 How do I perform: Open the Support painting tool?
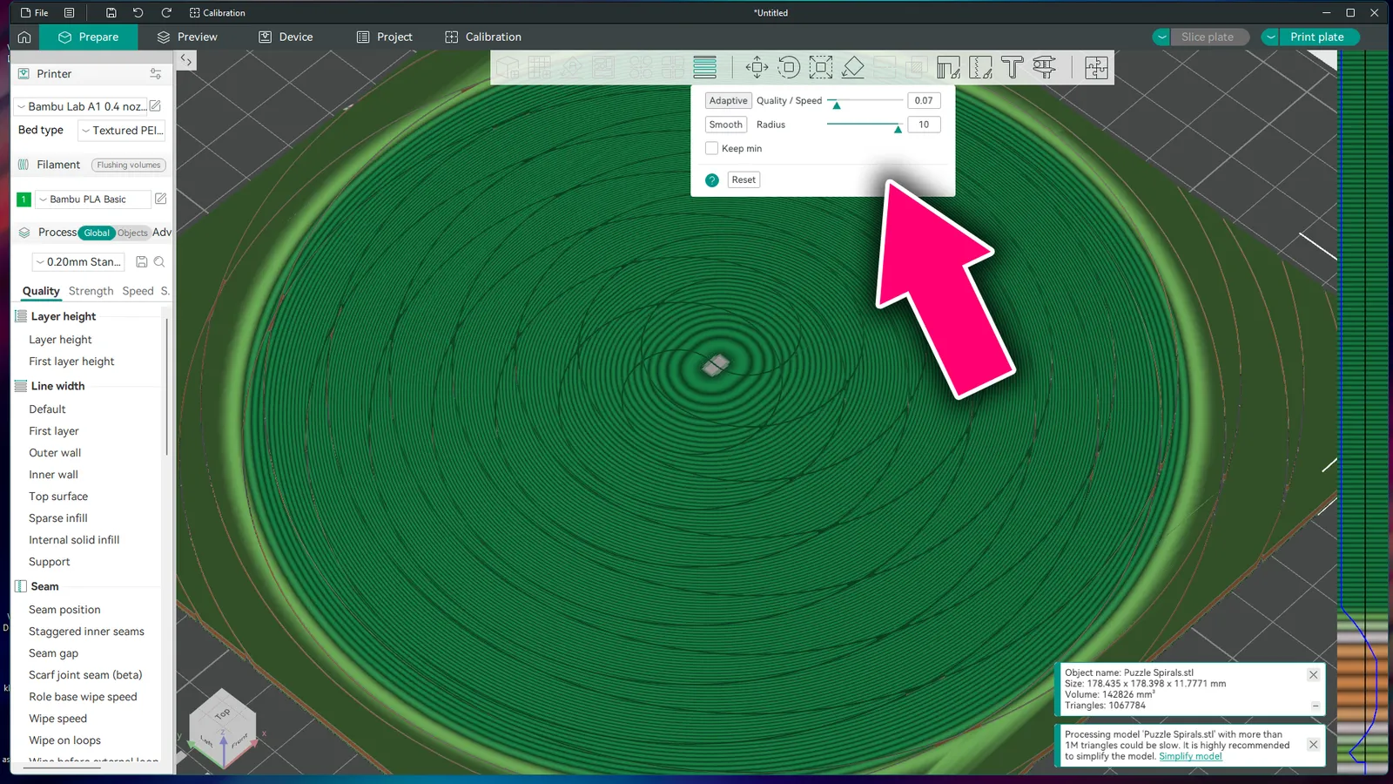(948, 67)
